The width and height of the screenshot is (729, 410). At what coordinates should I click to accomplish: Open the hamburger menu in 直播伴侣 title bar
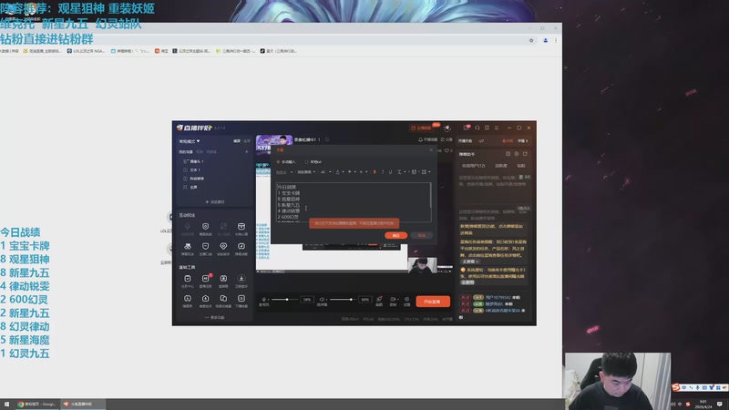pos(497,128)
